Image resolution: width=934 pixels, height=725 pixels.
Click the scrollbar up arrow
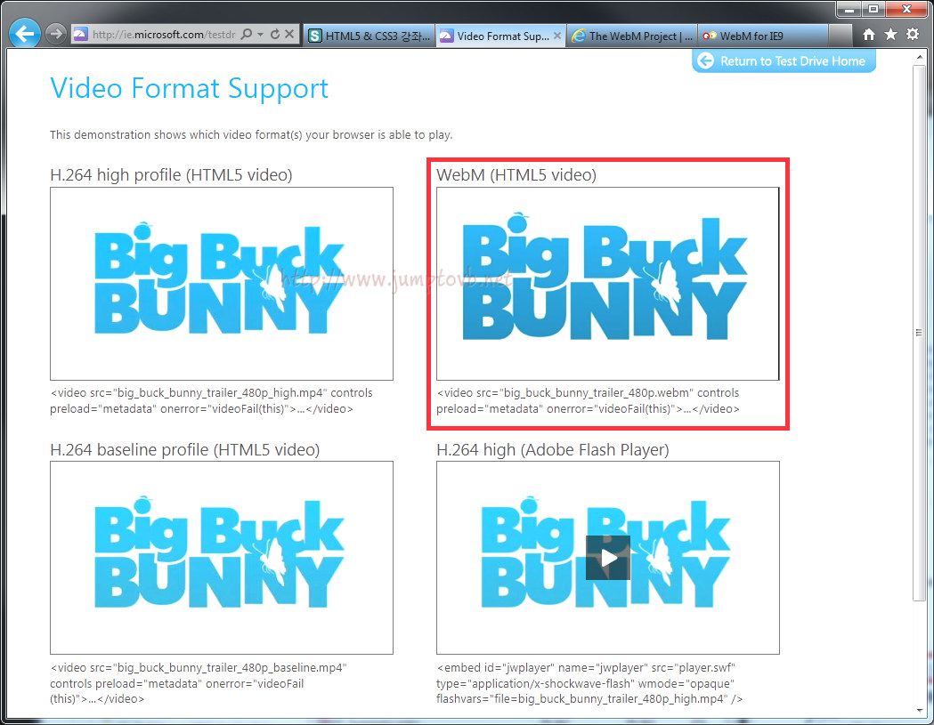pyautogui.click(x=919, y=57)
